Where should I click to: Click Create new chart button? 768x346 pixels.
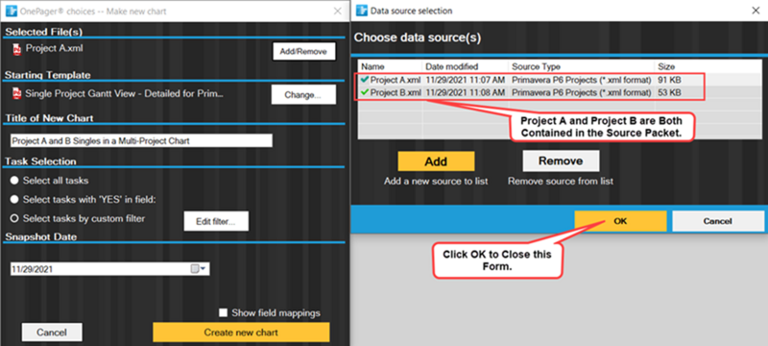coord(241,333)
